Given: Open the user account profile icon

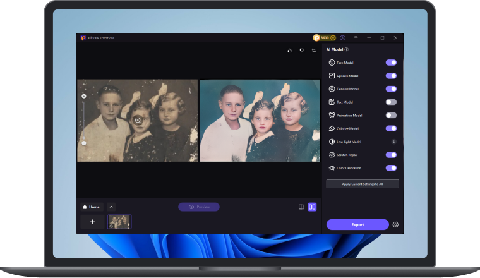Looking at the screenshot, I should click(x=342, y=38).
